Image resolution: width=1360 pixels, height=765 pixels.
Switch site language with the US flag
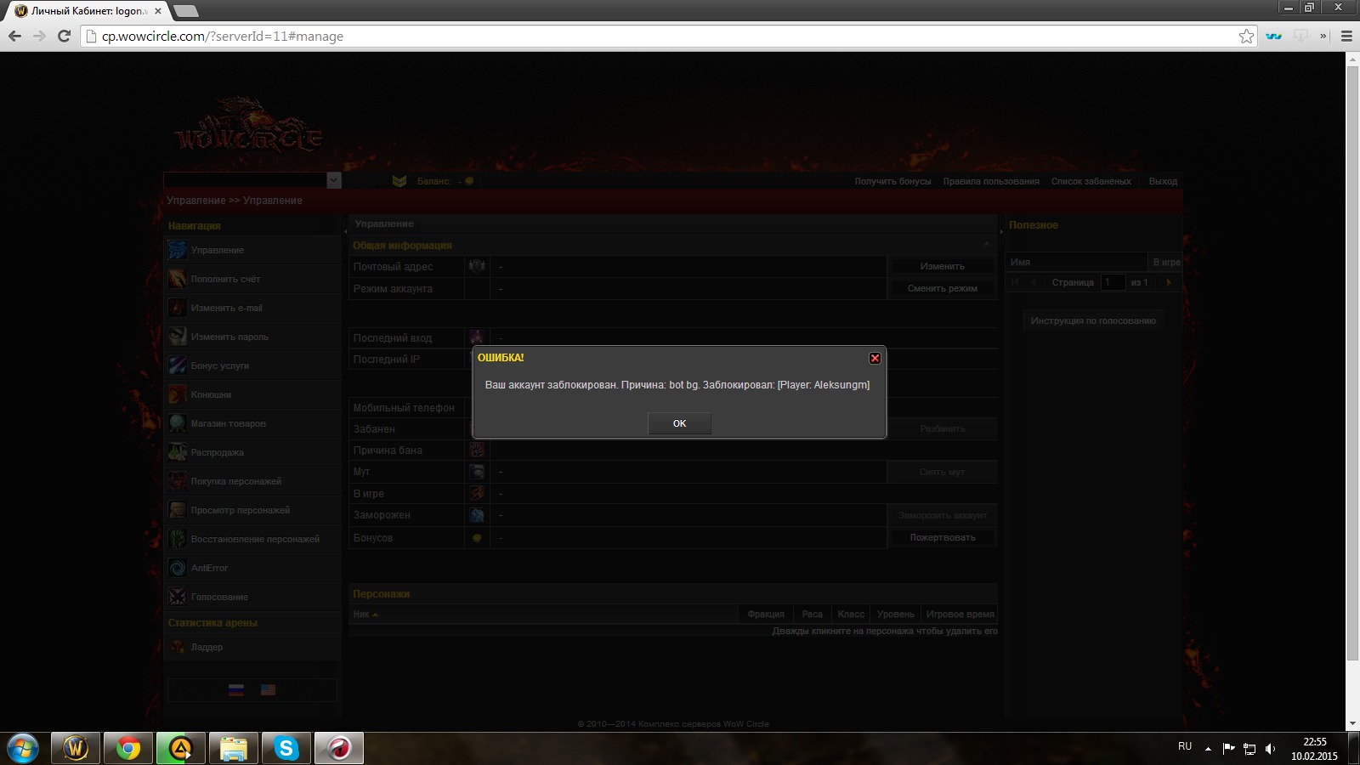(268, 690)
